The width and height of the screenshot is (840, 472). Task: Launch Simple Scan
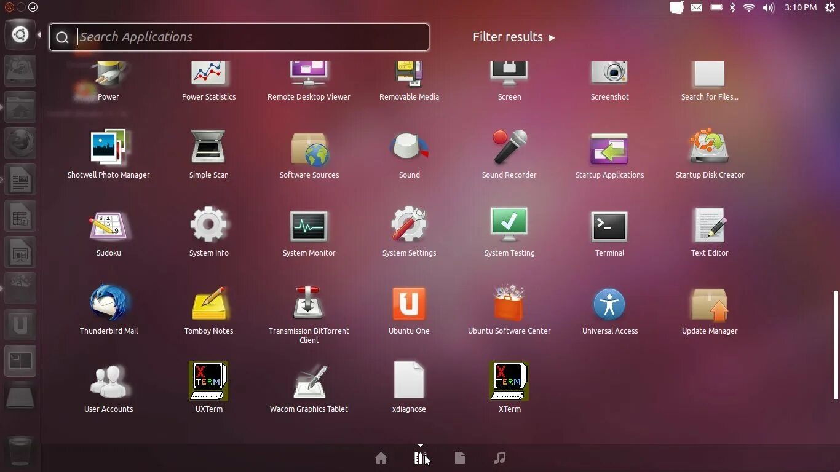click(208, 154)
